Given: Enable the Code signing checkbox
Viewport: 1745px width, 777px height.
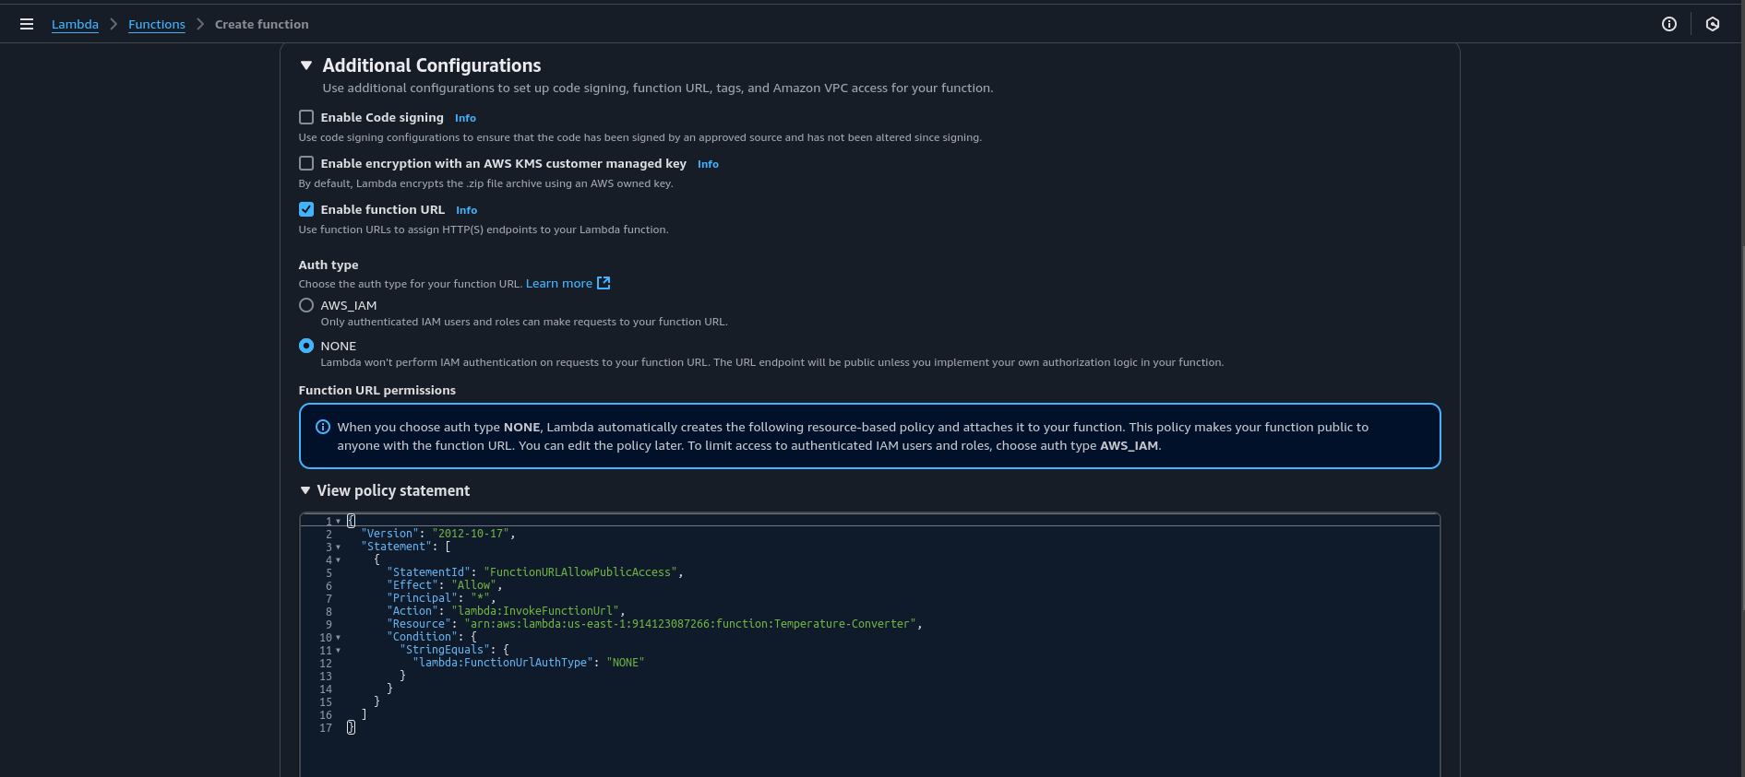Looking at the screenshot, I should 306,117.
